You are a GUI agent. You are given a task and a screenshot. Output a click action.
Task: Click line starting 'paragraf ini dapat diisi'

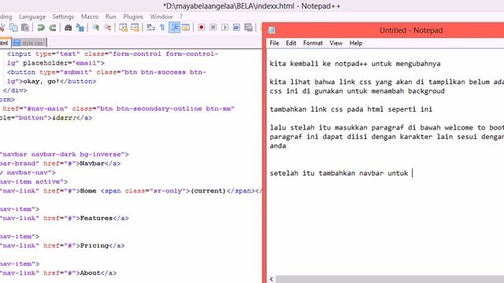pyautogui.click(x=387, y=136)
